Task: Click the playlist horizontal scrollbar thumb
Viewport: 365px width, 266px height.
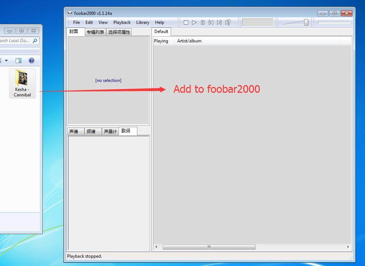Action: pyautogui.click(x=209, y=247)
